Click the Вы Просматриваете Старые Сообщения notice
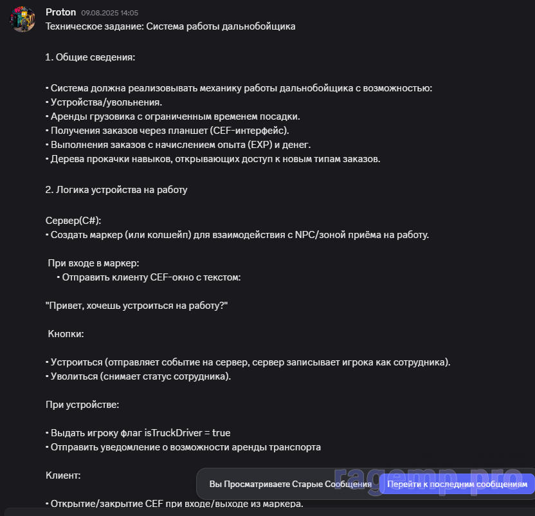This screenshot has width=535, height=516. pos(291,484)
